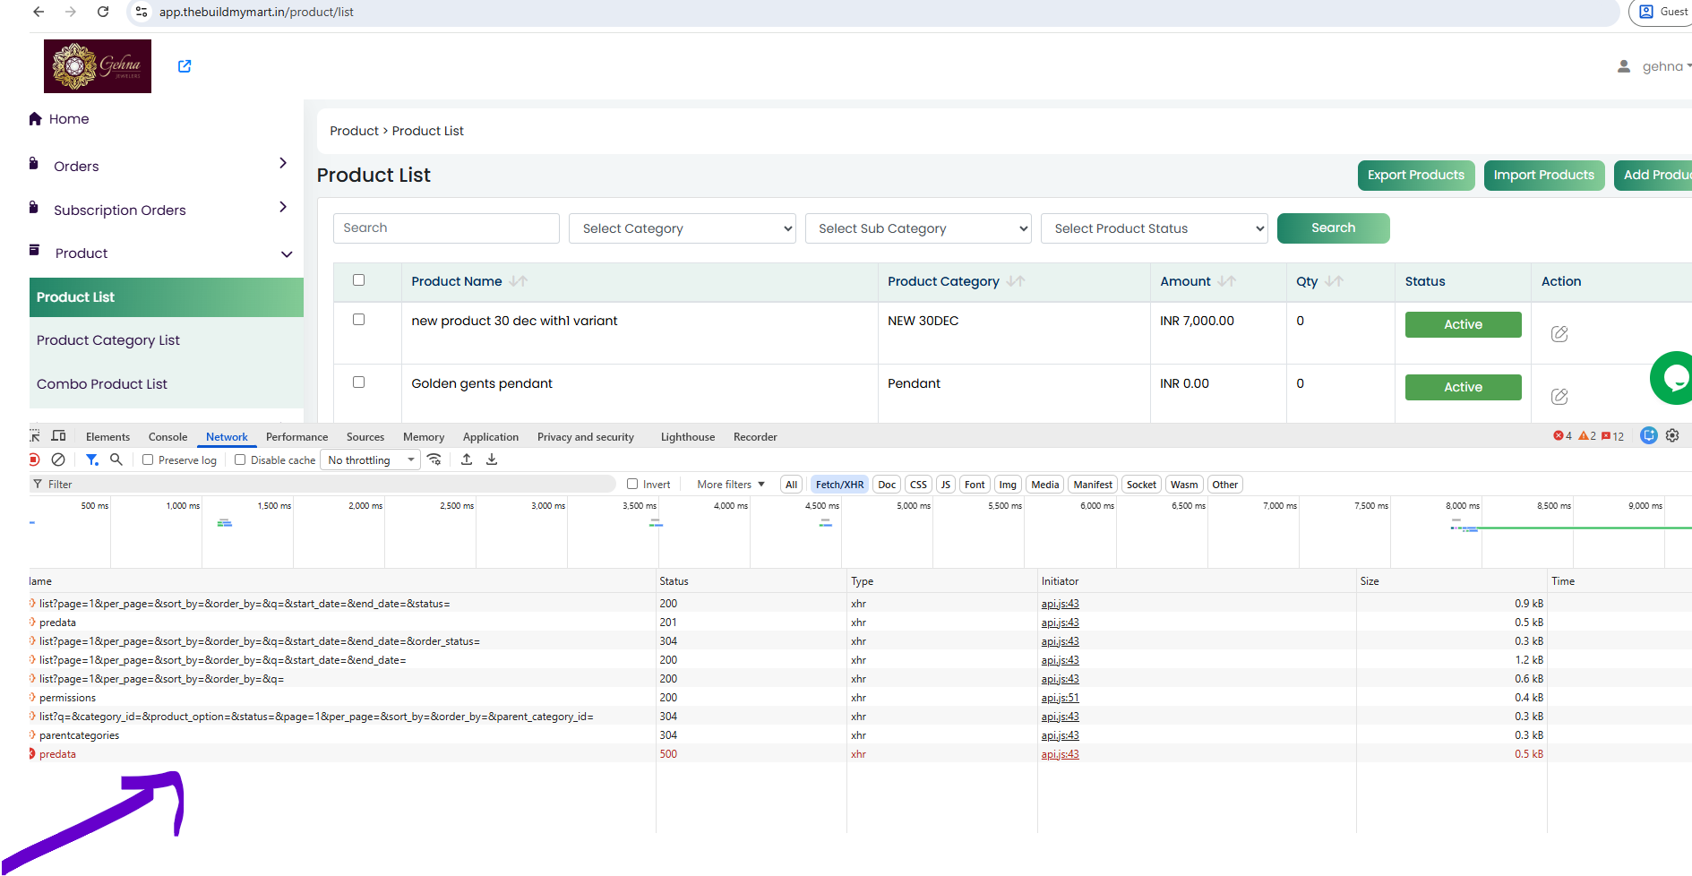Go to Home in the sidebar

coord(59,119)
